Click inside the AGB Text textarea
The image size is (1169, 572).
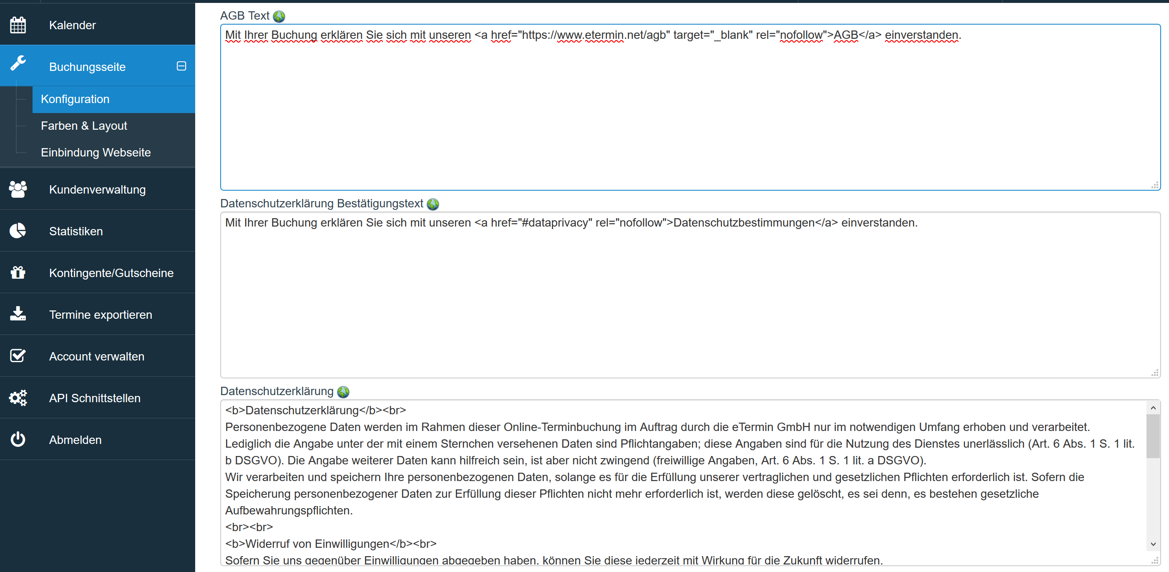[690, 107]
